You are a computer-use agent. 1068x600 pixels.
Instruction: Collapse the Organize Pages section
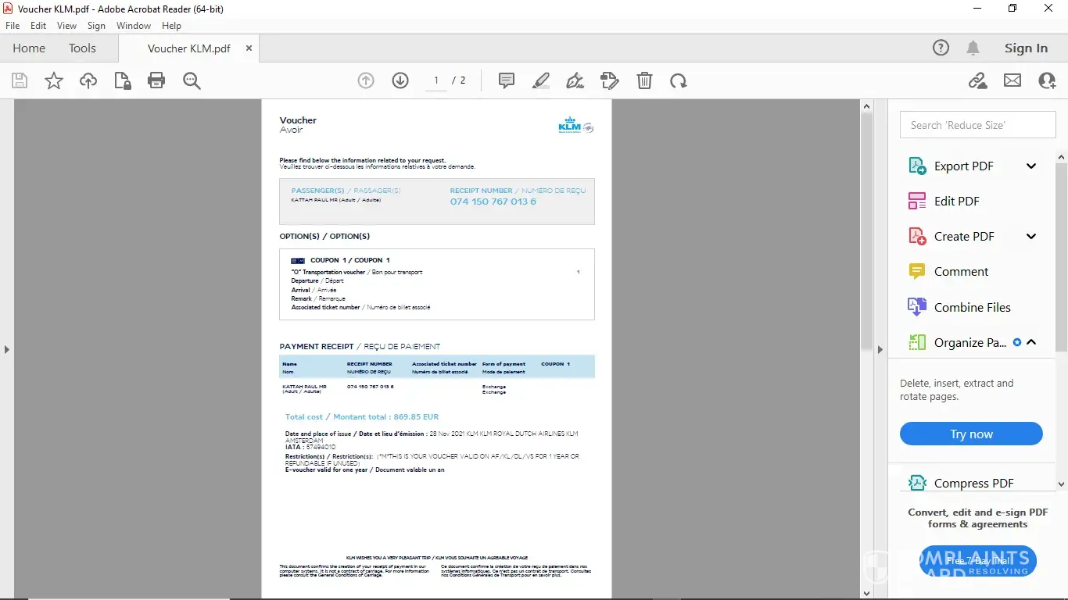[x=1031, y=342]
